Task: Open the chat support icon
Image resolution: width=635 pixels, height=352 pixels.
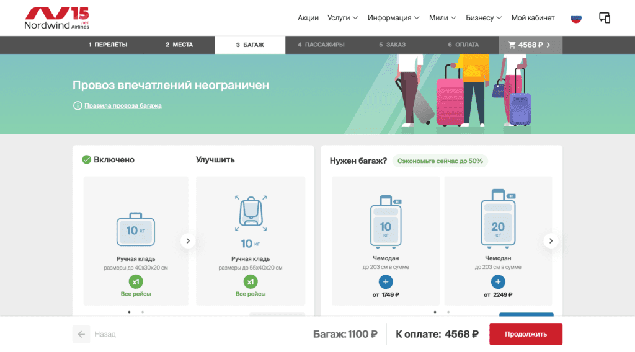Action: point(605,18)
